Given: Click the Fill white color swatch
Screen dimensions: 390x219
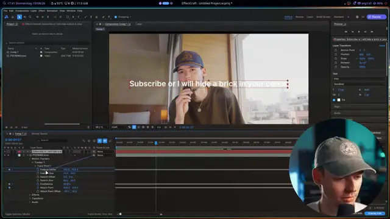Looking at the screenshot, I should pyautogui.click(x=339, y=100).
